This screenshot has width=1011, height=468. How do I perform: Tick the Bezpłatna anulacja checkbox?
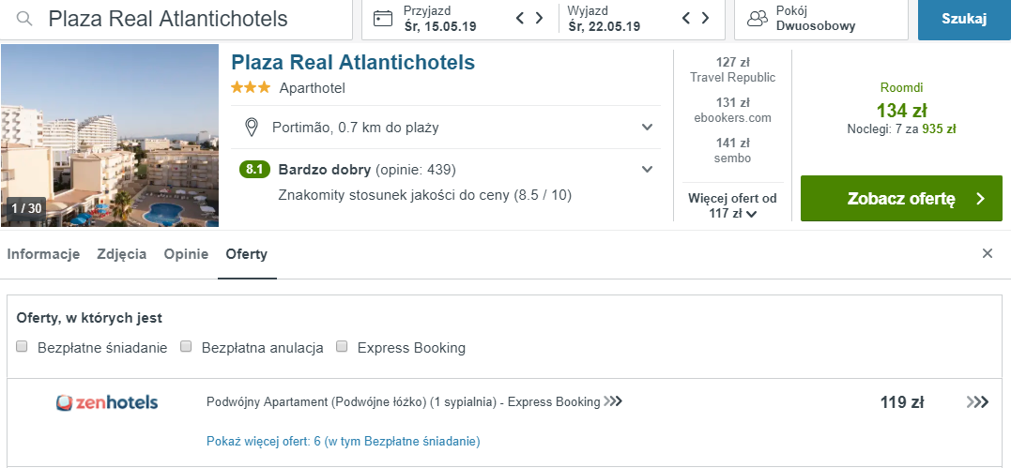click(x=187, y=347)
